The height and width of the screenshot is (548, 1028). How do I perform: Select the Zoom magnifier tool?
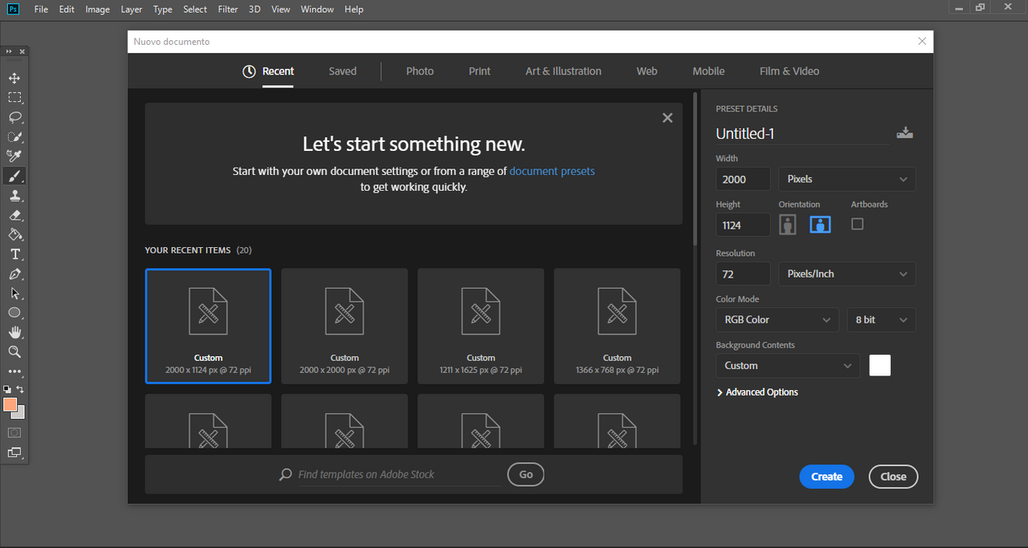[x=14, y=351]
